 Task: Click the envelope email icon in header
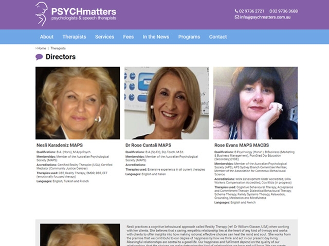(237, 17)
